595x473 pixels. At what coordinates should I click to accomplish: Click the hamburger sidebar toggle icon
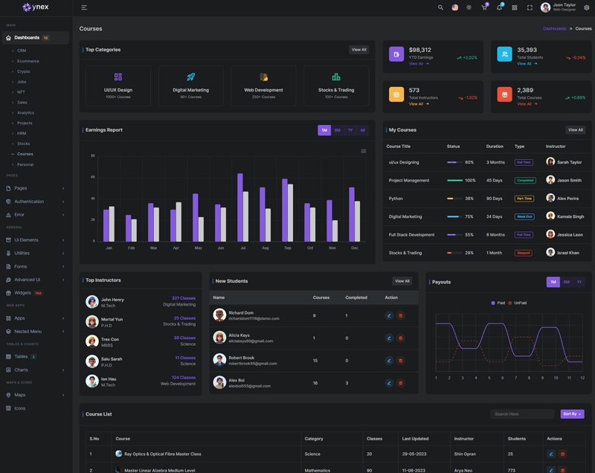pyautogui.click(x=84, y=7)
